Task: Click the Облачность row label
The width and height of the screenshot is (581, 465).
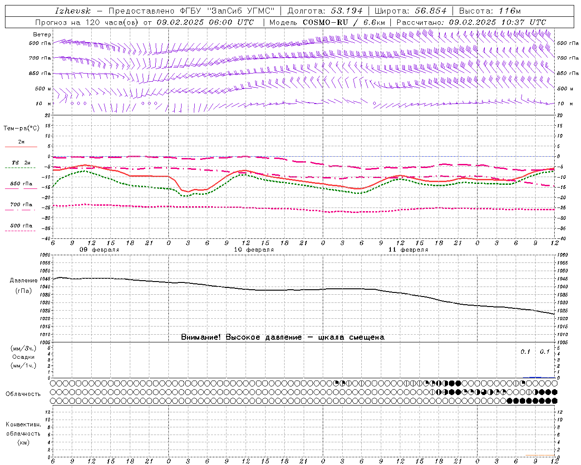Action: tap(23, 394)
